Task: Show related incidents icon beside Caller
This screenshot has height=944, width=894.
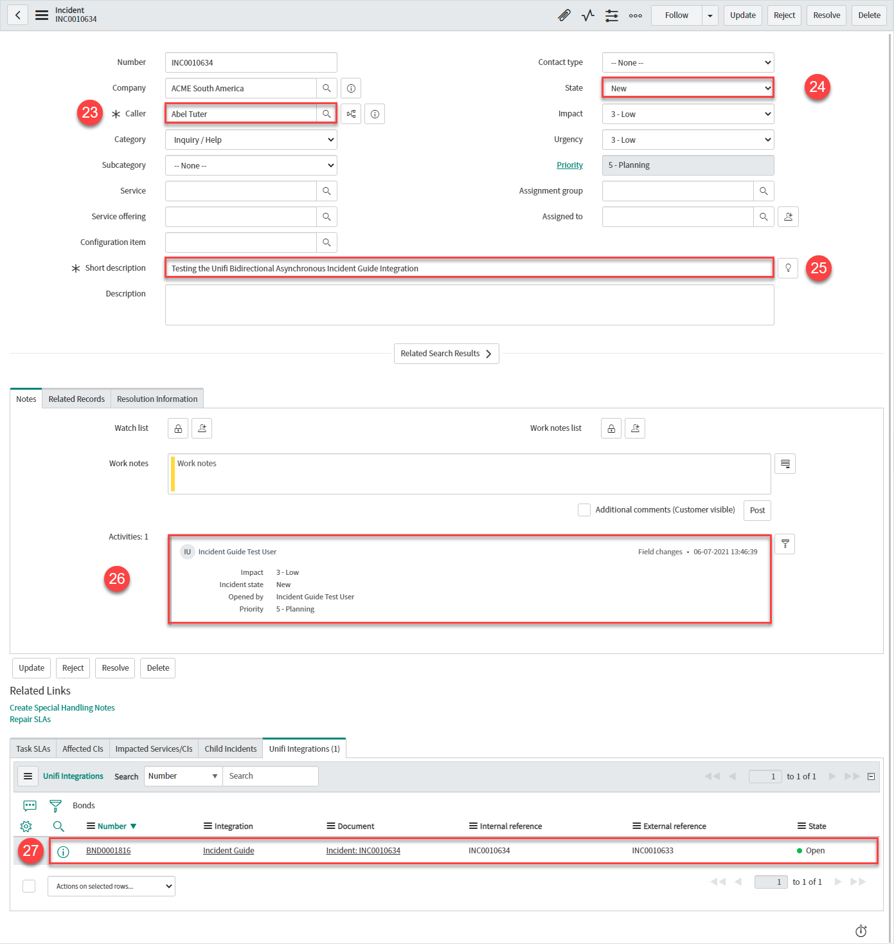Action: (351, 114)
